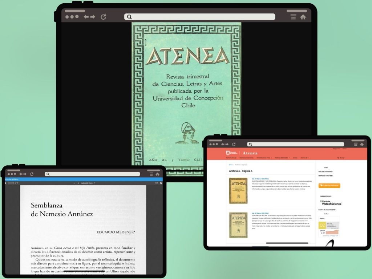The width and height of the screenshot is (372, 279).
Task: Click home icon in the Archivos window
Action: pyautogui.click(x=361, y=144)
